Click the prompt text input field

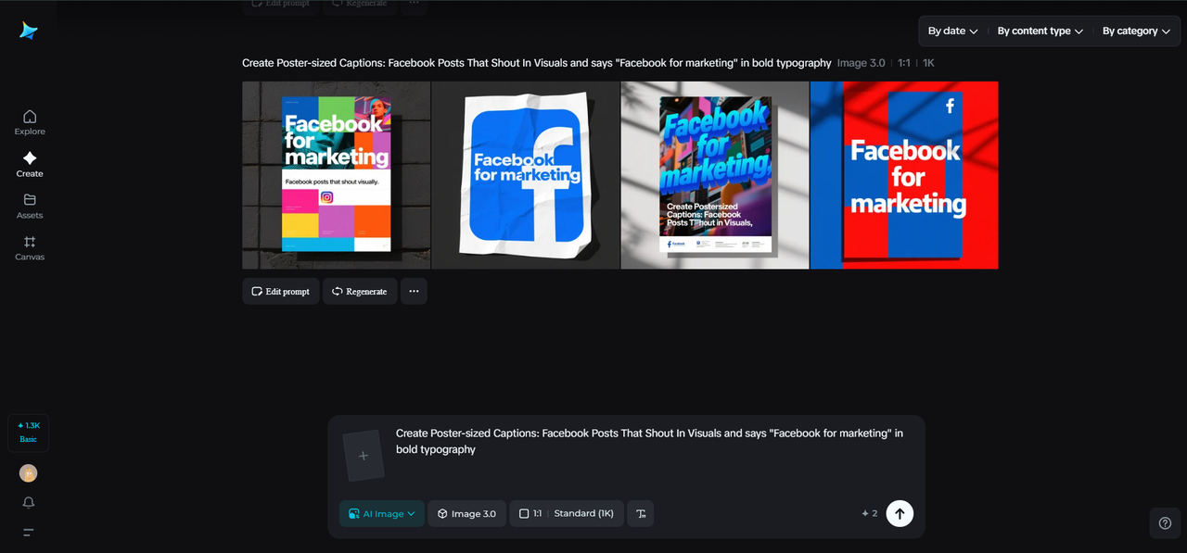649,441
